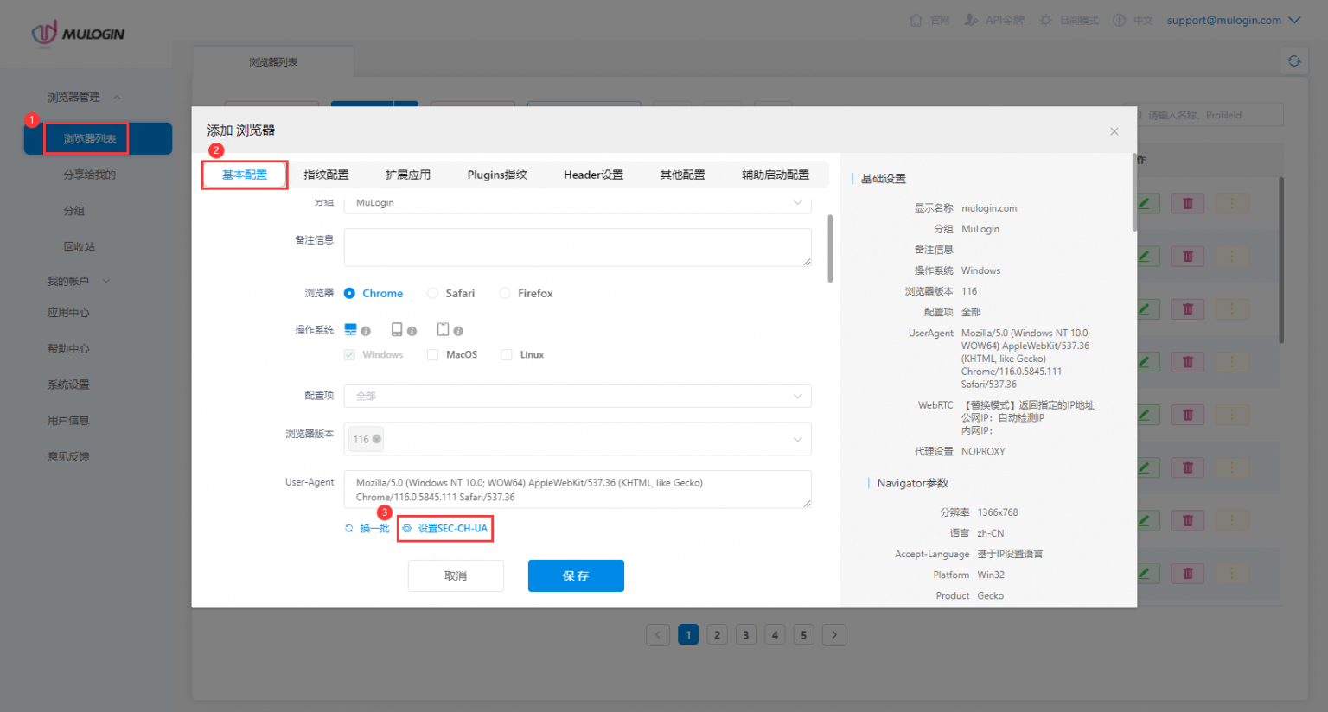1328x712 pixels.
Task: Open the support@mulogin.com account menu
Action: click(x=1233, y=20)
